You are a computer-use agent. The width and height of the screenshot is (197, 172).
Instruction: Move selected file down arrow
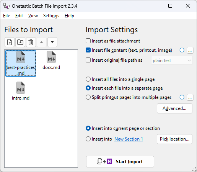52,42
